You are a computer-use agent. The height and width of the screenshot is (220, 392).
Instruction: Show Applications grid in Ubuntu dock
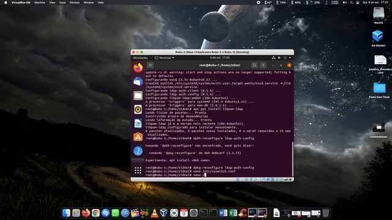(138, 170)
